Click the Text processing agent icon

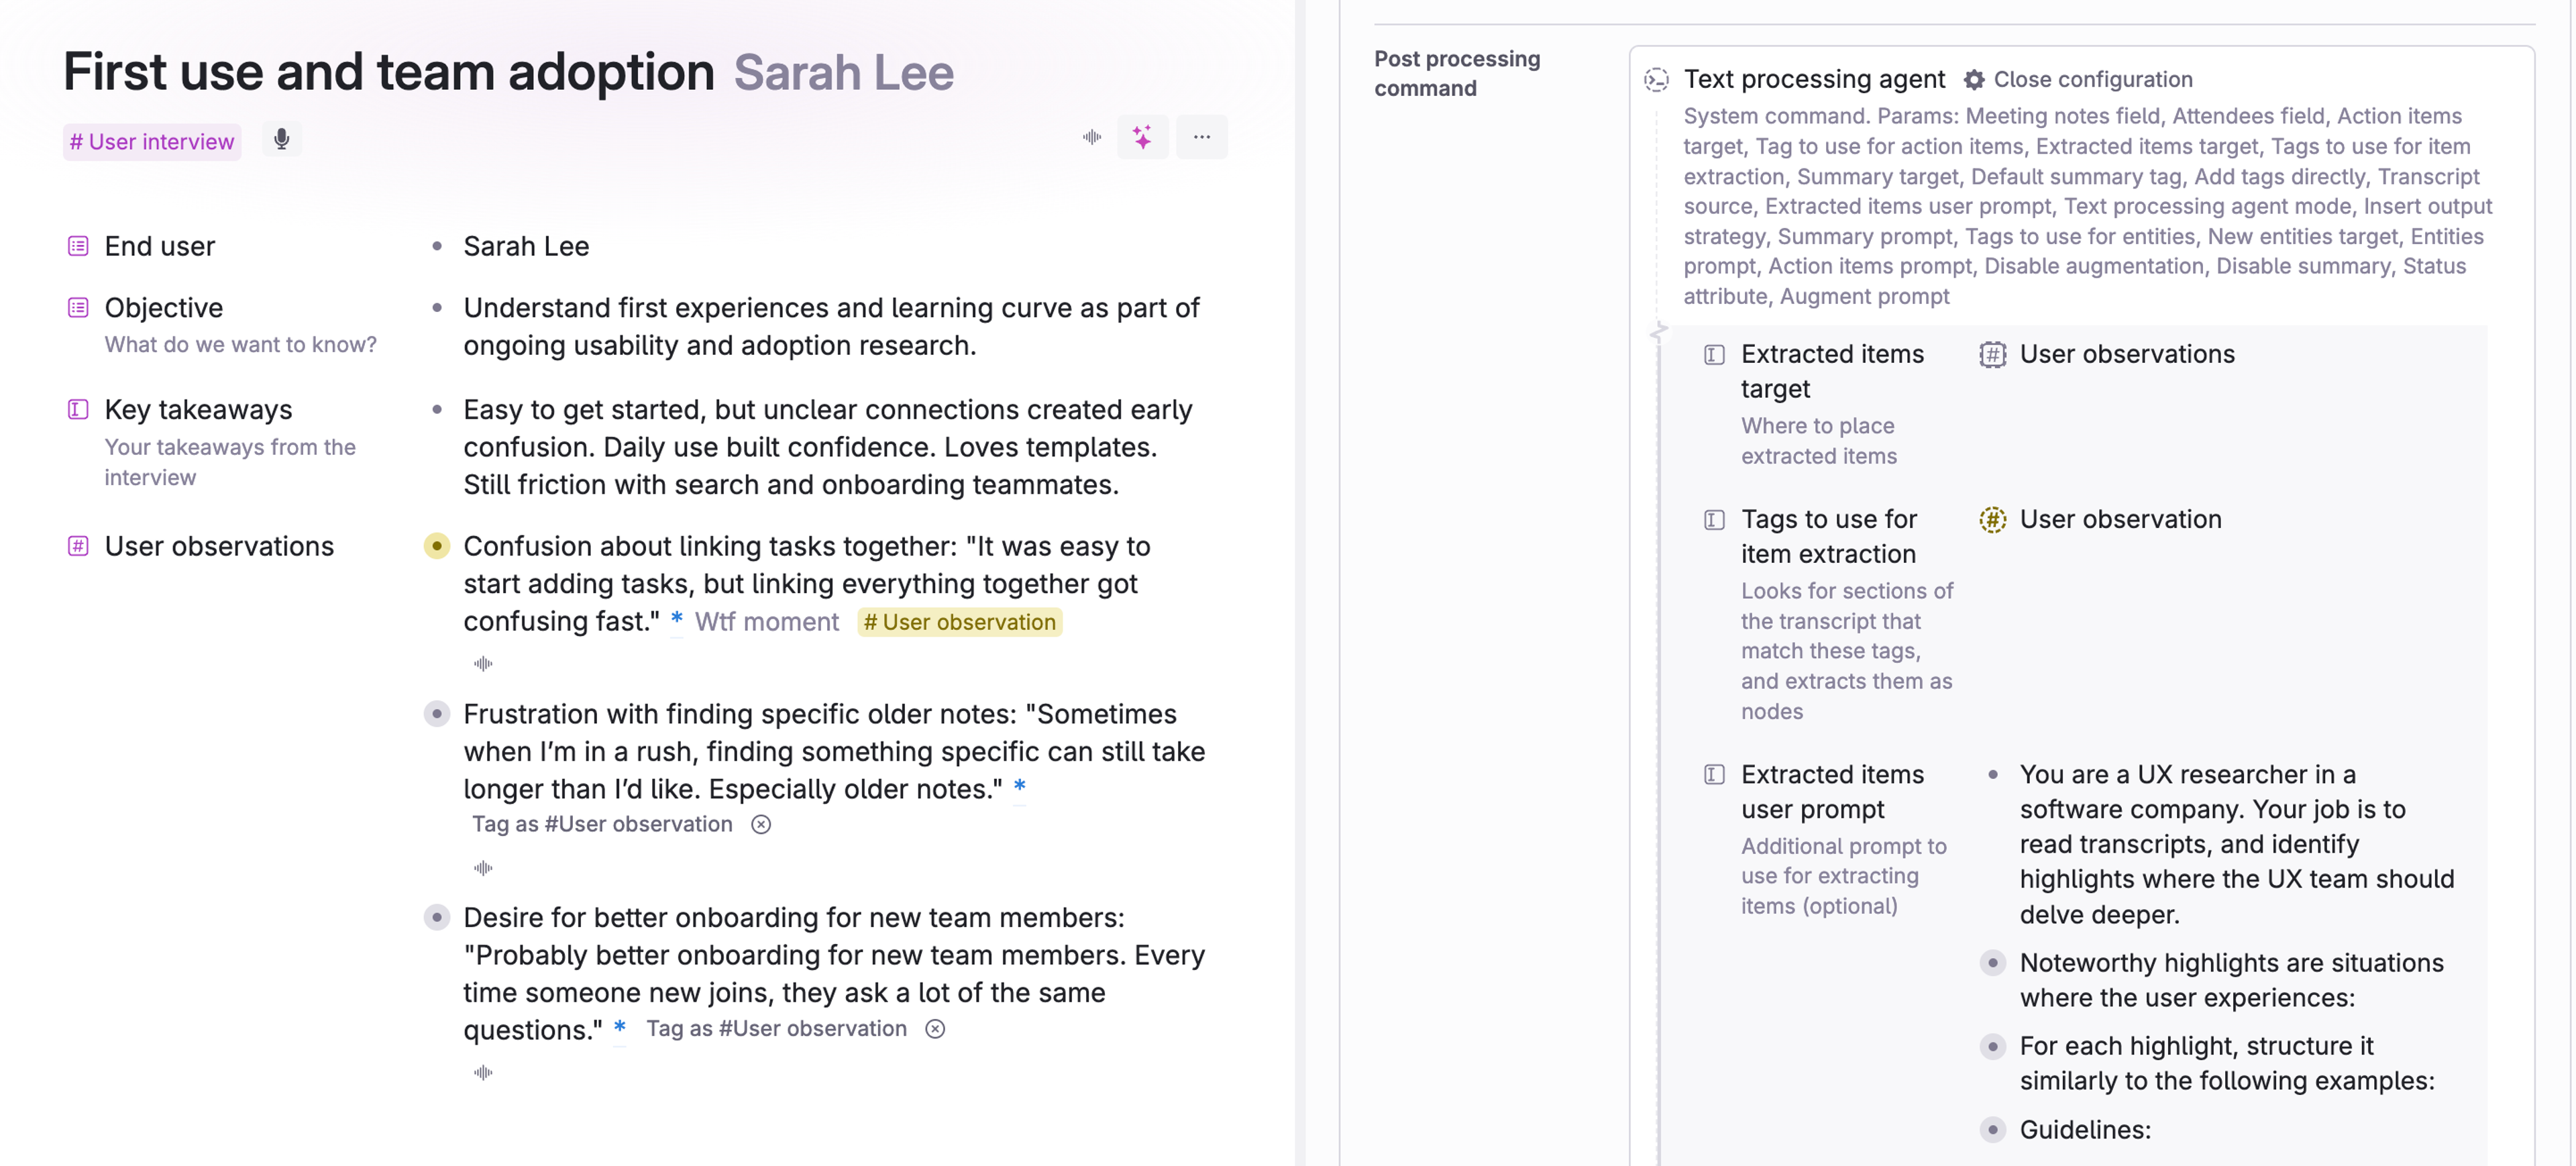tap(1656, 79)
